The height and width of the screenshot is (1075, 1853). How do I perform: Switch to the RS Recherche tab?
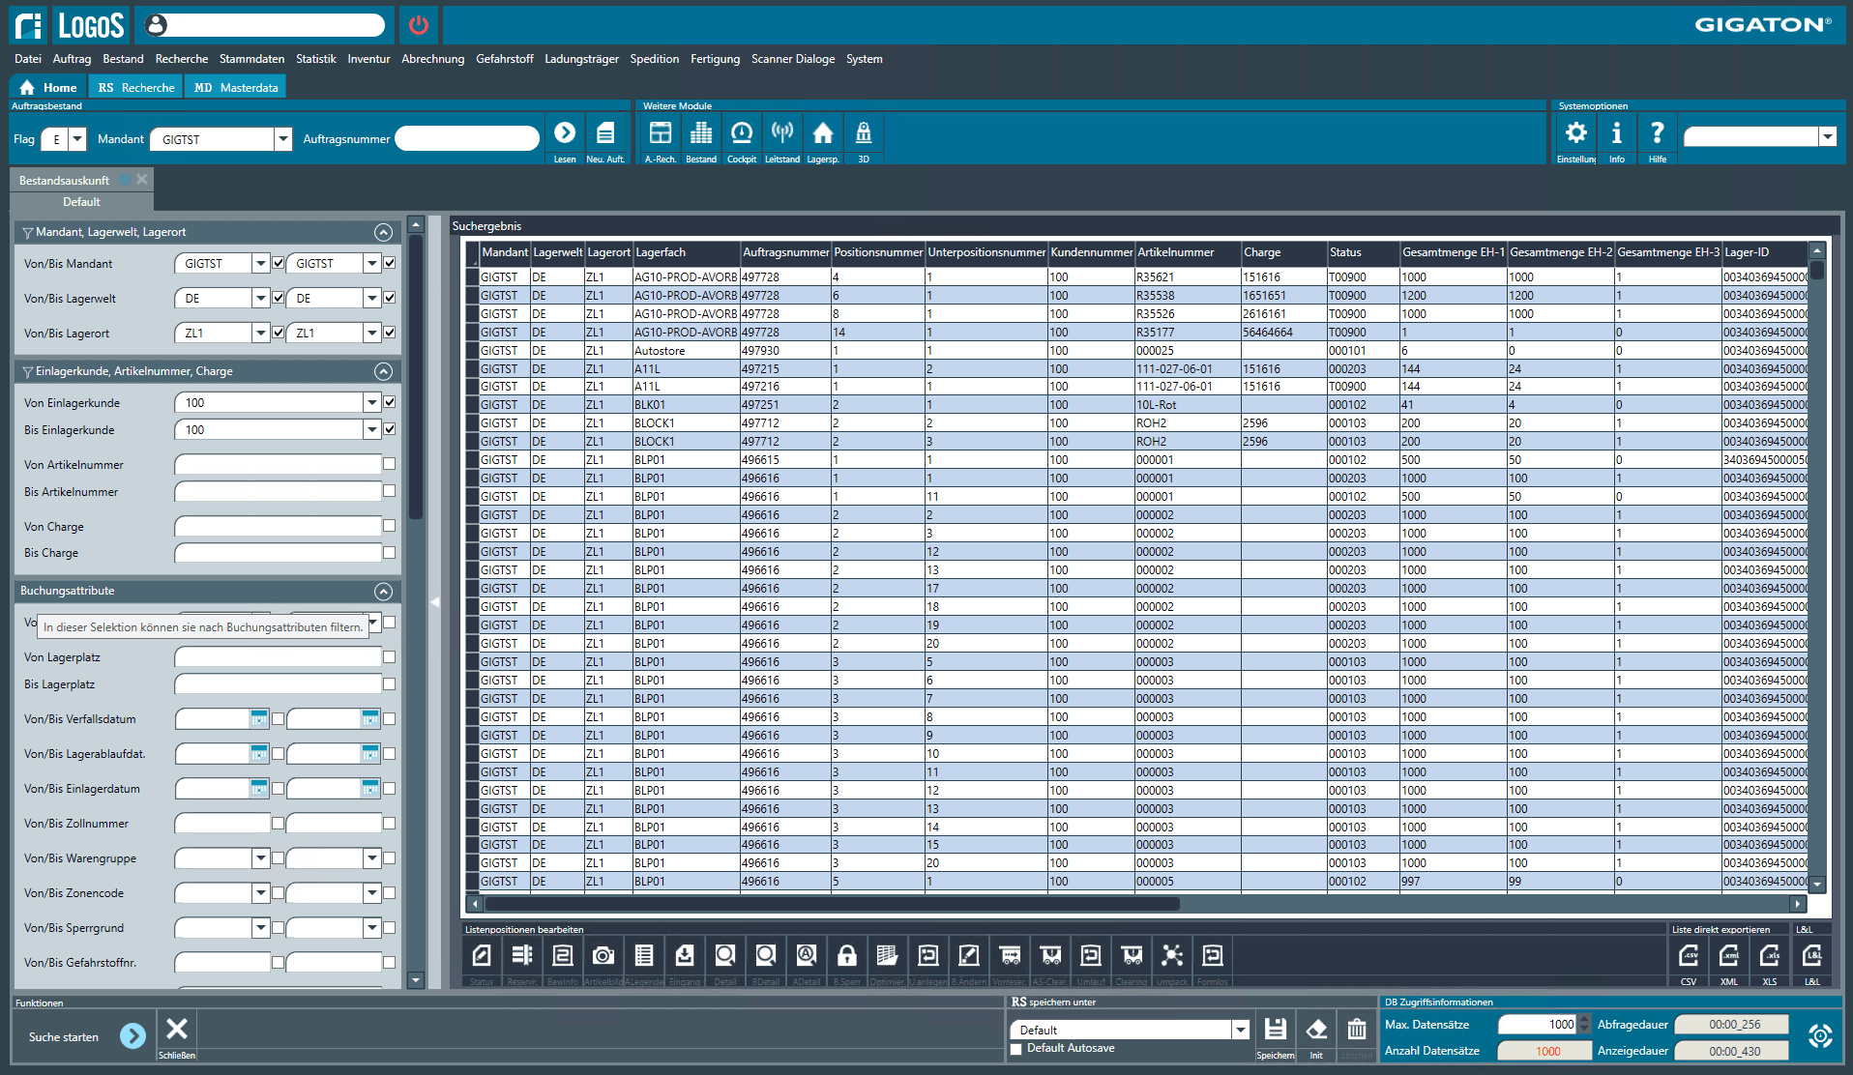pos(136,88)
